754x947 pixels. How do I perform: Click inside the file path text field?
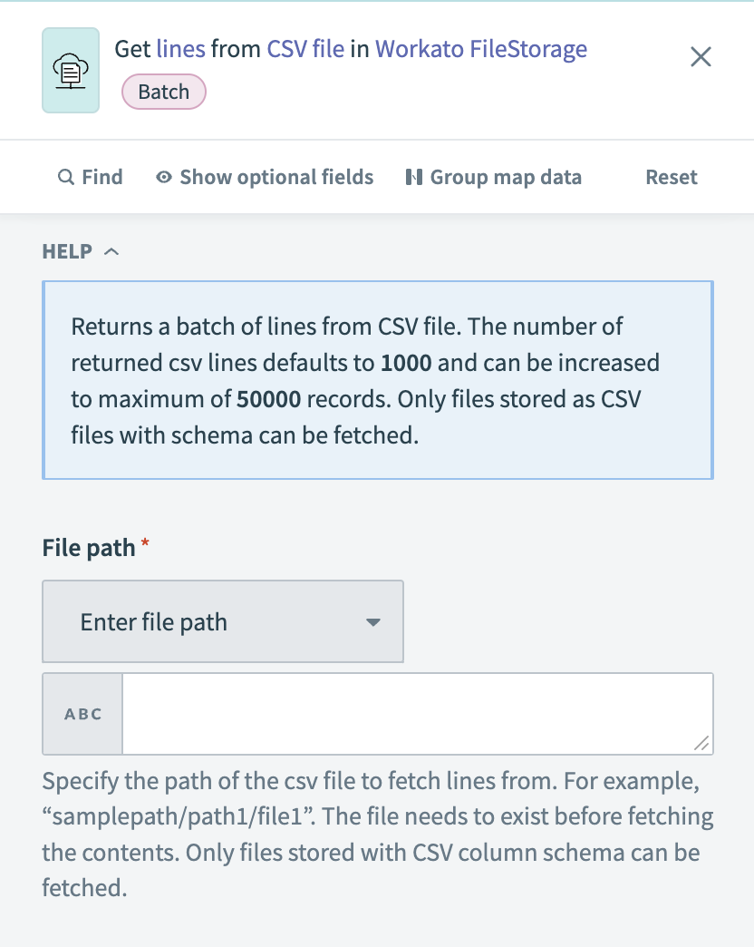point(417,713)
